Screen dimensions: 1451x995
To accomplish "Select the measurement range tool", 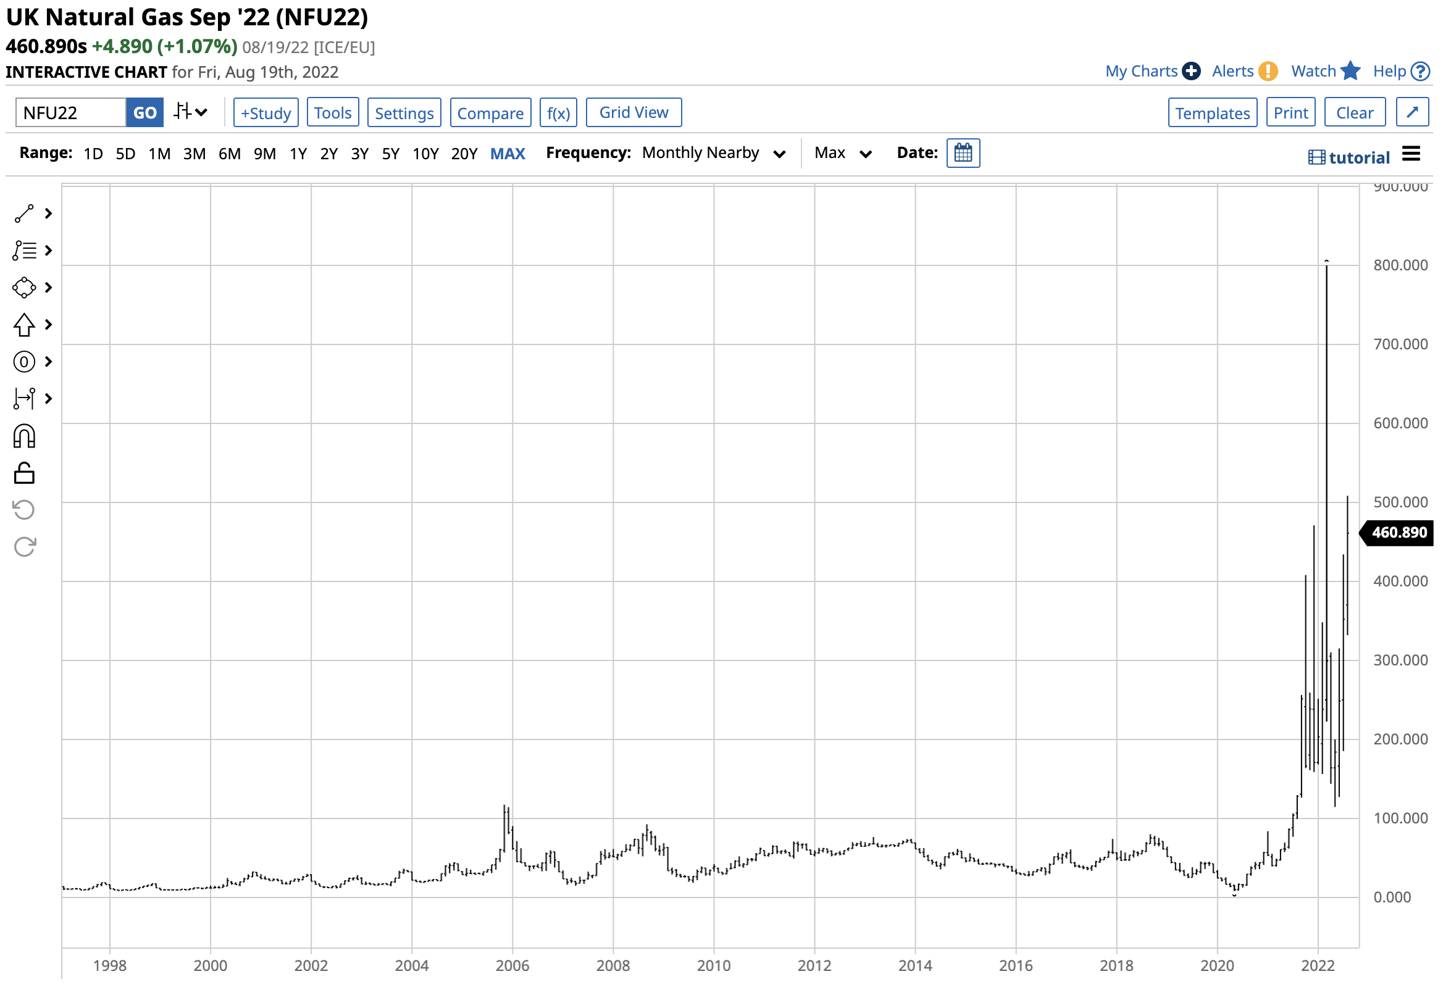I will [x=24, y=399].
